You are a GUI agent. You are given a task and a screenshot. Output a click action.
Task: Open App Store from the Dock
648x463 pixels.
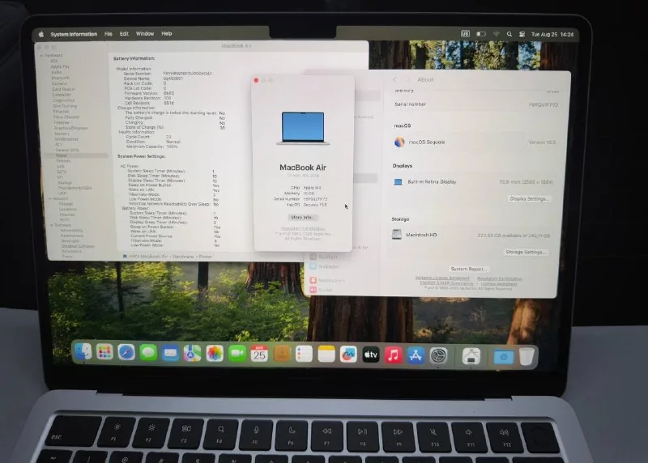[x=416, y=355]
